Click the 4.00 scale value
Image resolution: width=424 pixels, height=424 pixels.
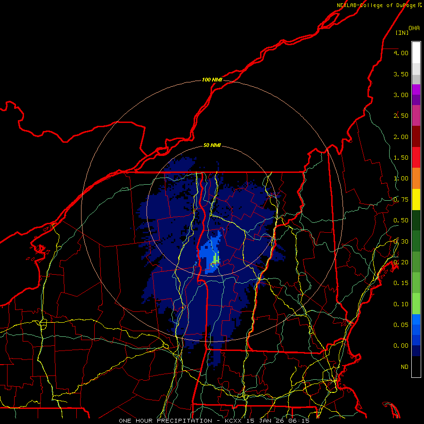(x=401, y=53)
